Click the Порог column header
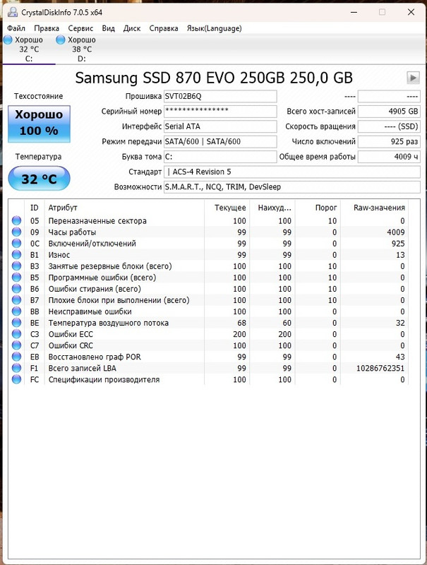Image resolution: width=427 pixels, height=565 pixels. pos(326,208)
